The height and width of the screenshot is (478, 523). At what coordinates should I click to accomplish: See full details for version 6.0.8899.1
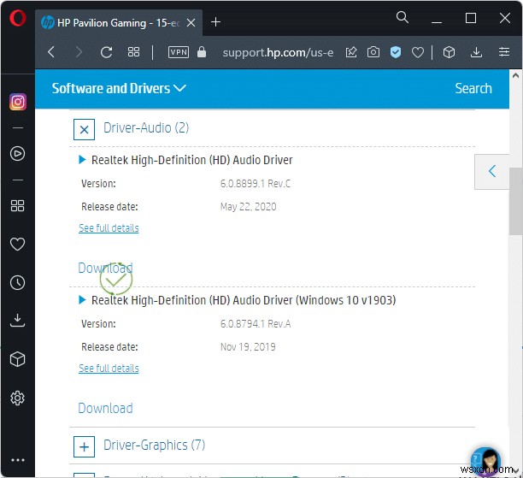tap(109, 228)
